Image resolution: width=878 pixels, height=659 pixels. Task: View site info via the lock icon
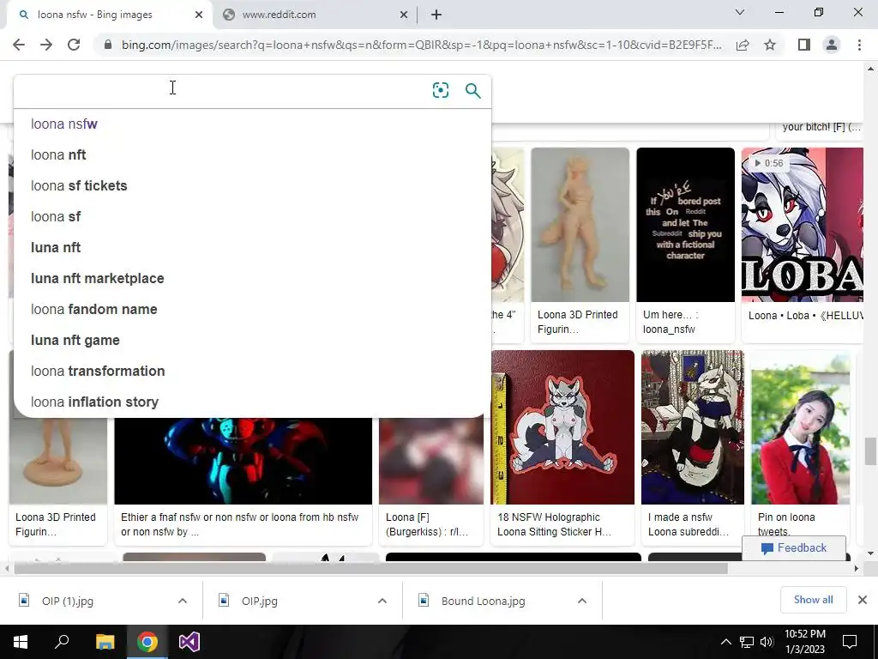click(108, 45)
